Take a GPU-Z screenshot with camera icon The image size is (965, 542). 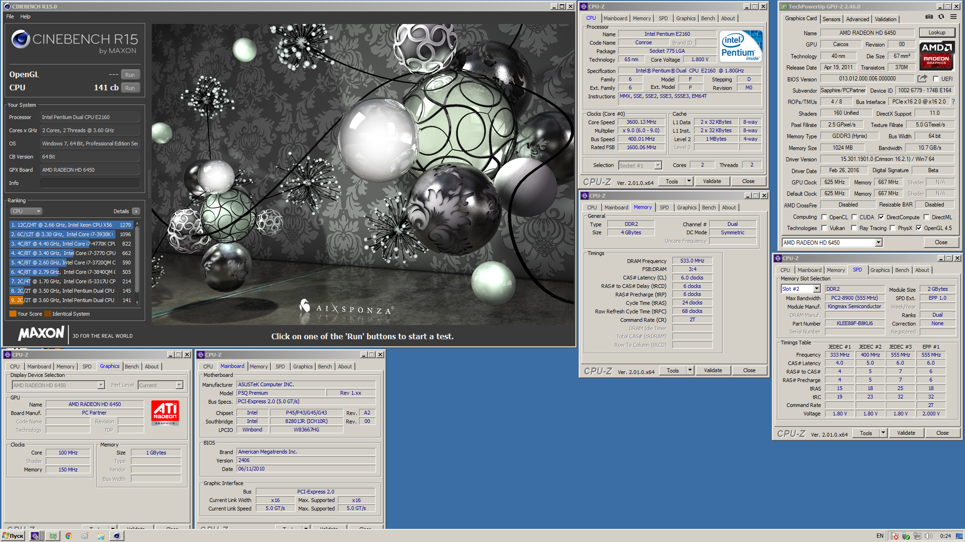coord(929,17)
